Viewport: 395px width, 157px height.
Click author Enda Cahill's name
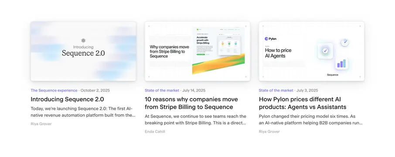pos(155,132)
